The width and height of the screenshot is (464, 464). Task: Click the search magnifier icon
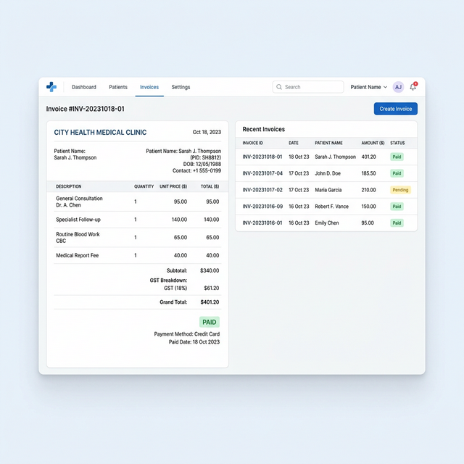tap(278, 87)
